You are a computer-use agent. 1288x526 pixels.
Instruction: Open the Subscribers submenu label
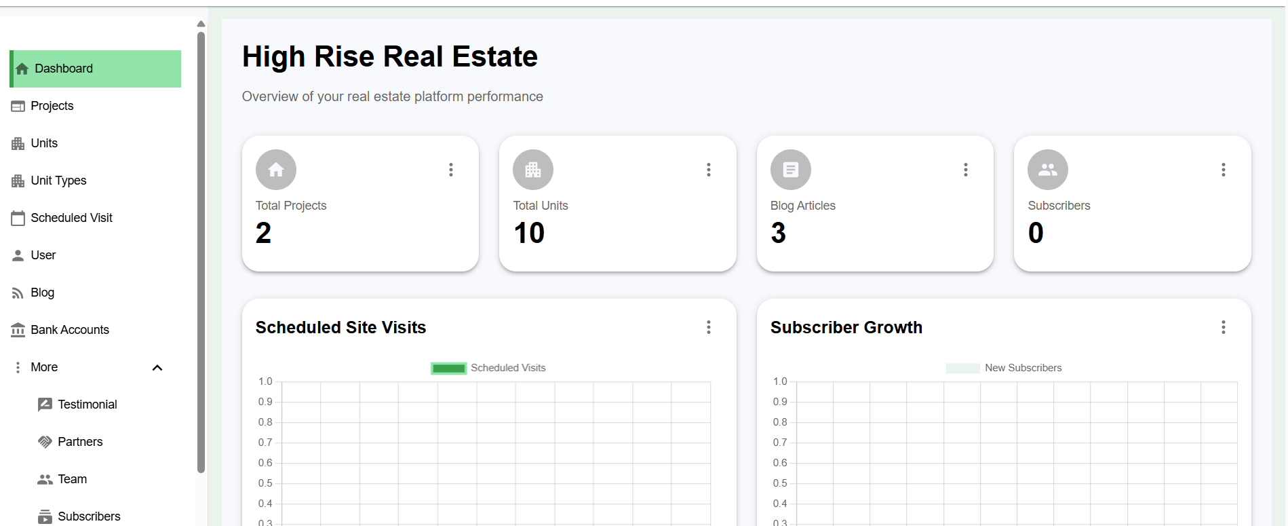(89, 516)
